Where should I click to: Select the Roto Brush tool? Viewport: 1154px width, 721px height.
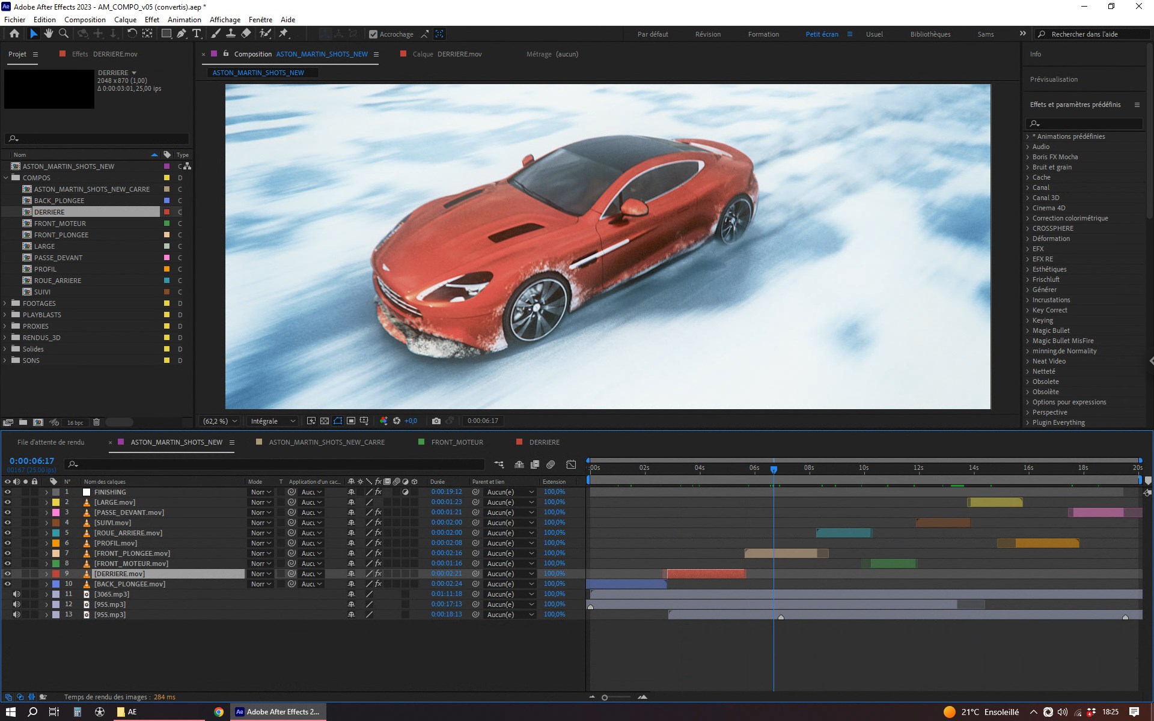[x=265, y=34]
